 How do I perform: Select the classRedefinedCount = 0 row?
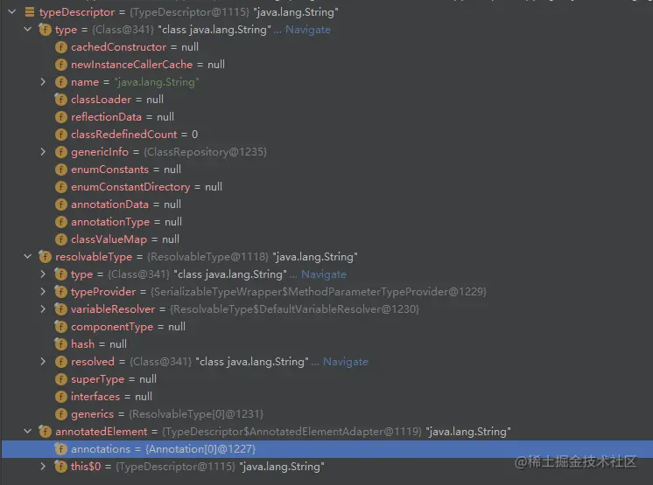point(326,135)
